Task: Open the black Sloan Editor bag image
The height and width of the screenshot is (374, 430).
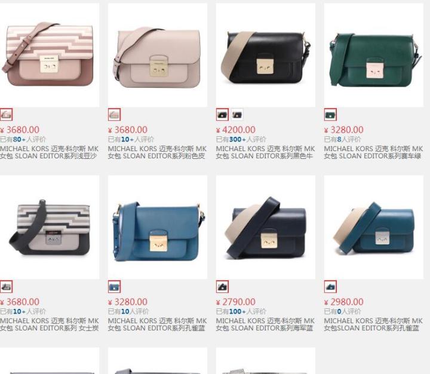Action: [265, 55]
